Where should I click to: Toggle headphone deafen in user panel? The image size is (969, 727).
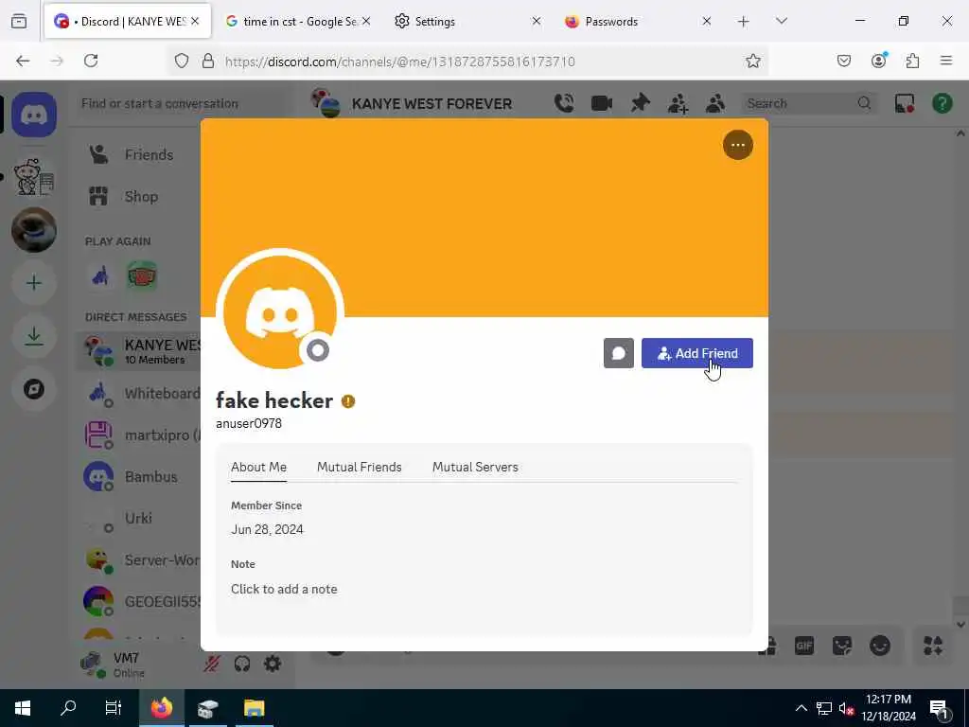242,664
